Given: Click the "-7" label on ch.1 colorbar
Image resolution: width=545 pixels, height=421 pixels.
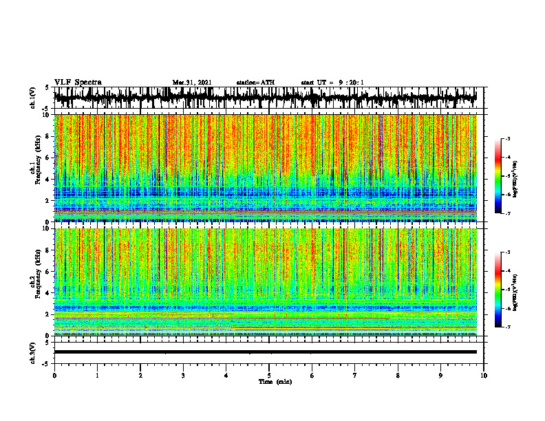Looking at the screenshot, I should 507,213.
